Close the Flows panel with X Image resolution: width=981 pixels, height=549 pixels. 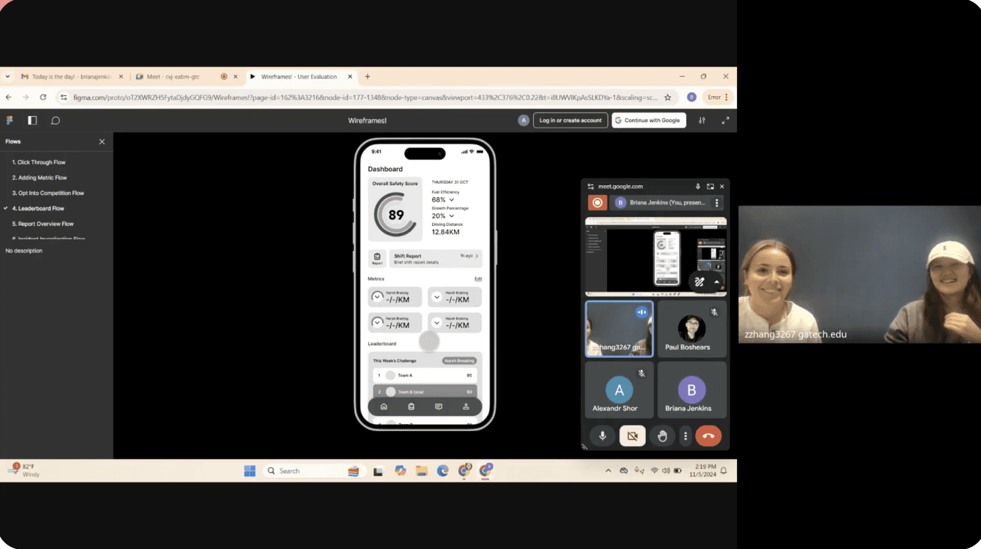tap(102, 141)
